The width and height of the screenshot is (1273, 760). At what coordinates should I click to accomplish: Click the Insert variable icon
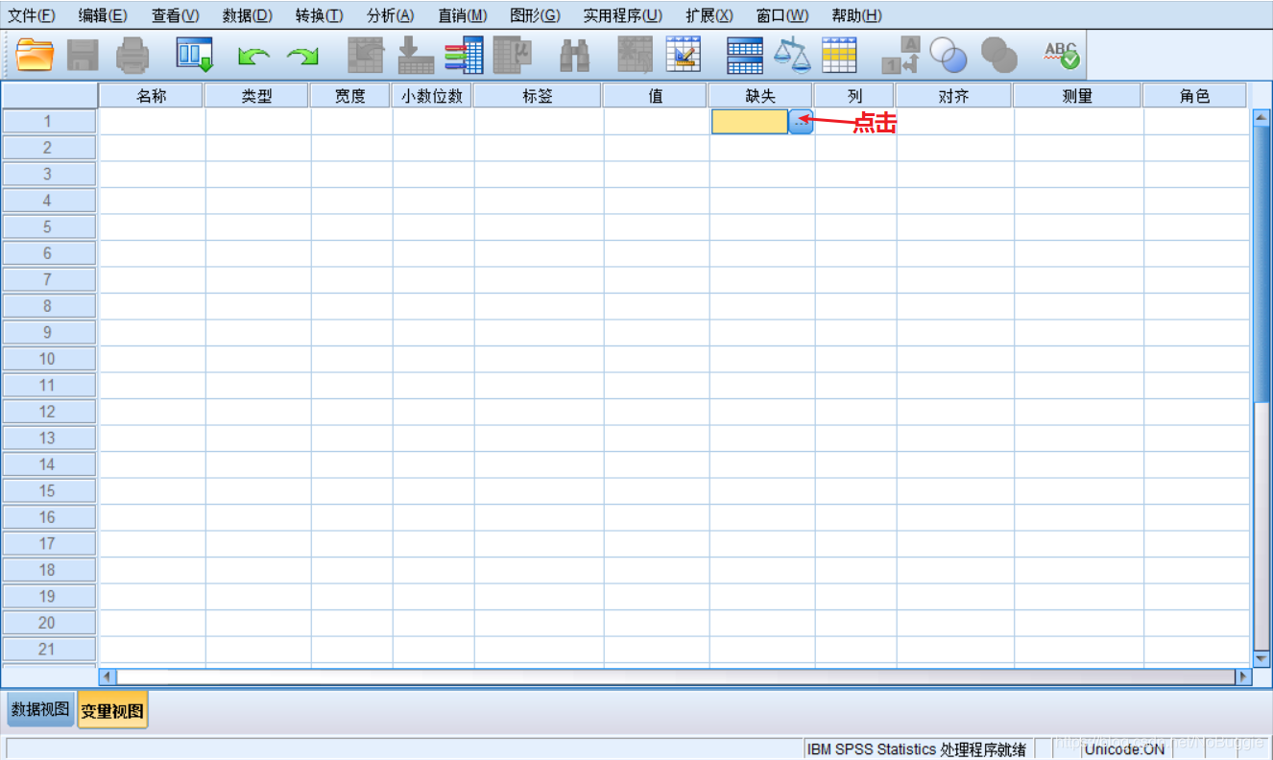[x=684, y=55]
